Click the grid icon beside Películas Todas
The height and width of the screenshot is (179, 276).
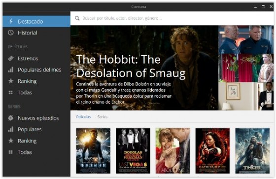tap(10, 92)
